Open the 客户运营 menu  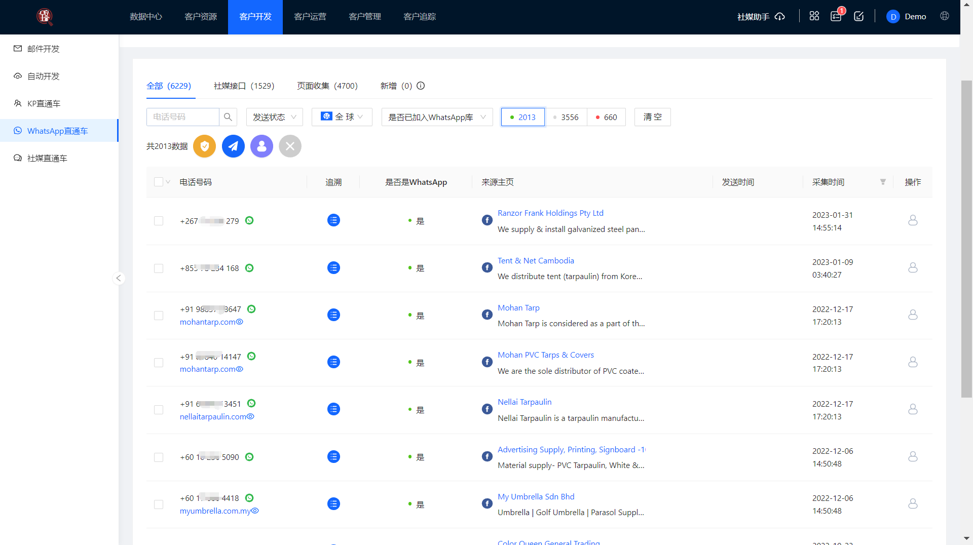click(x=310, y=17)
